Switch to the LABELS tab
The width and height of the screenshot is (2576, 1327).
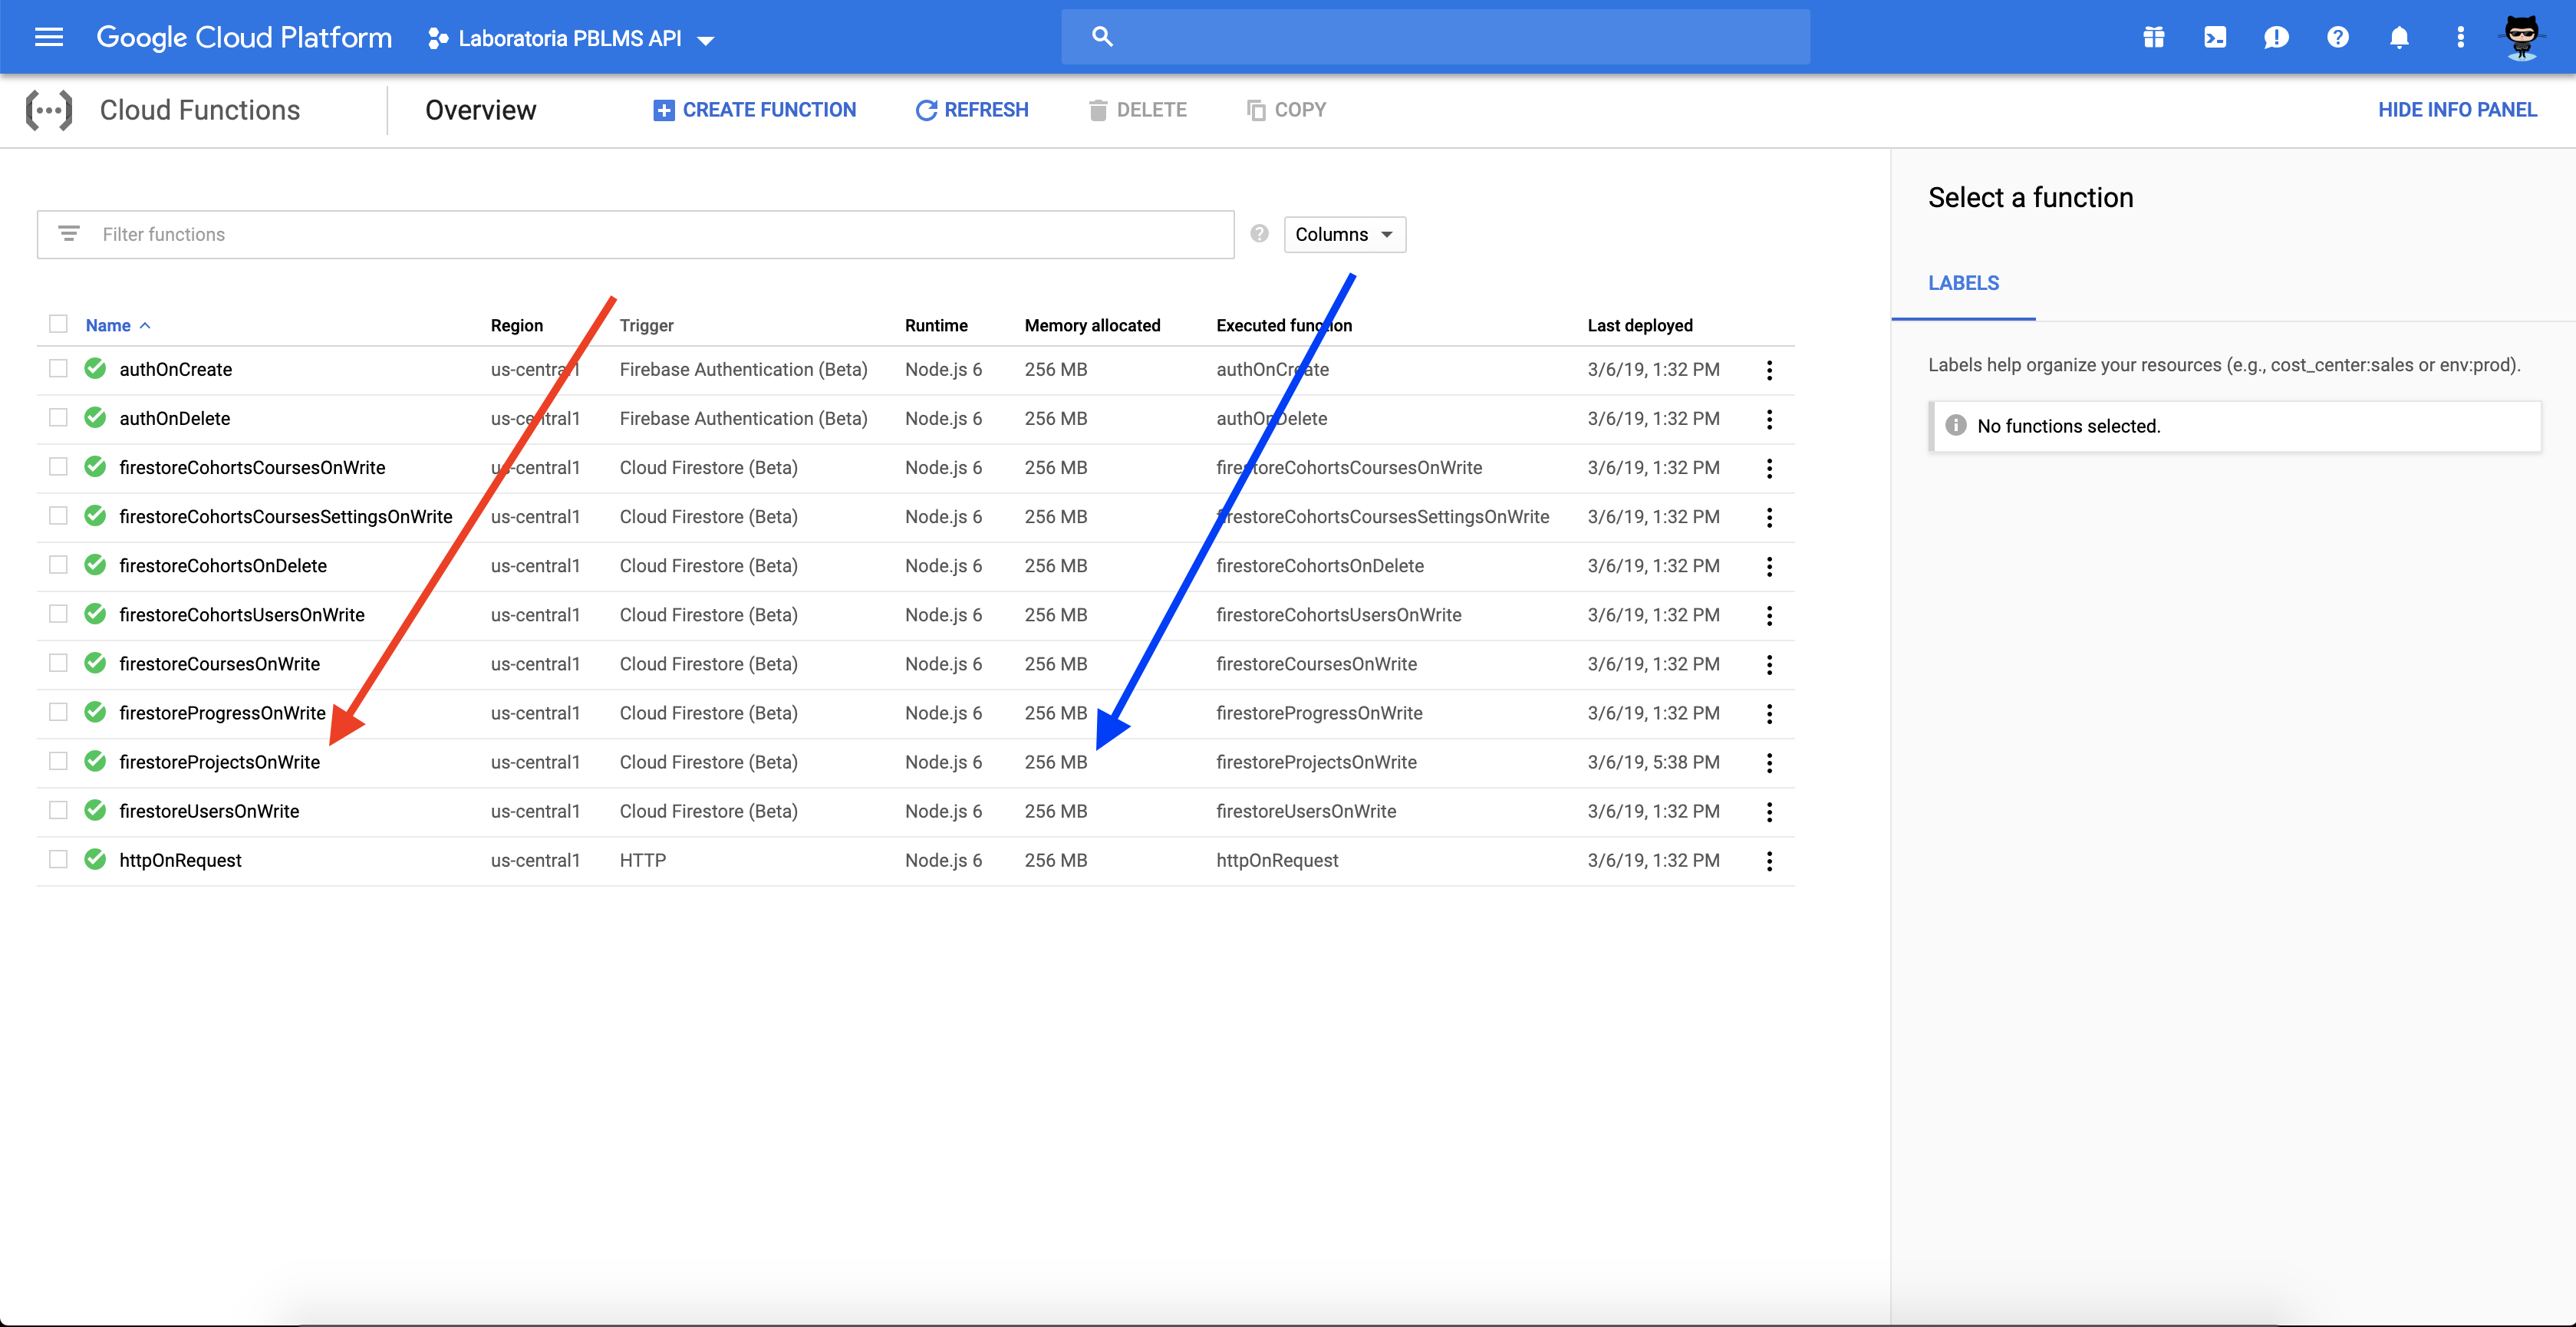1963,283
